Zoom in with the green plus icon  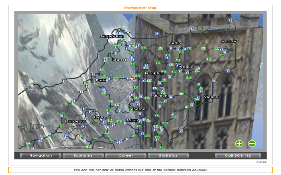pos(239,143)
